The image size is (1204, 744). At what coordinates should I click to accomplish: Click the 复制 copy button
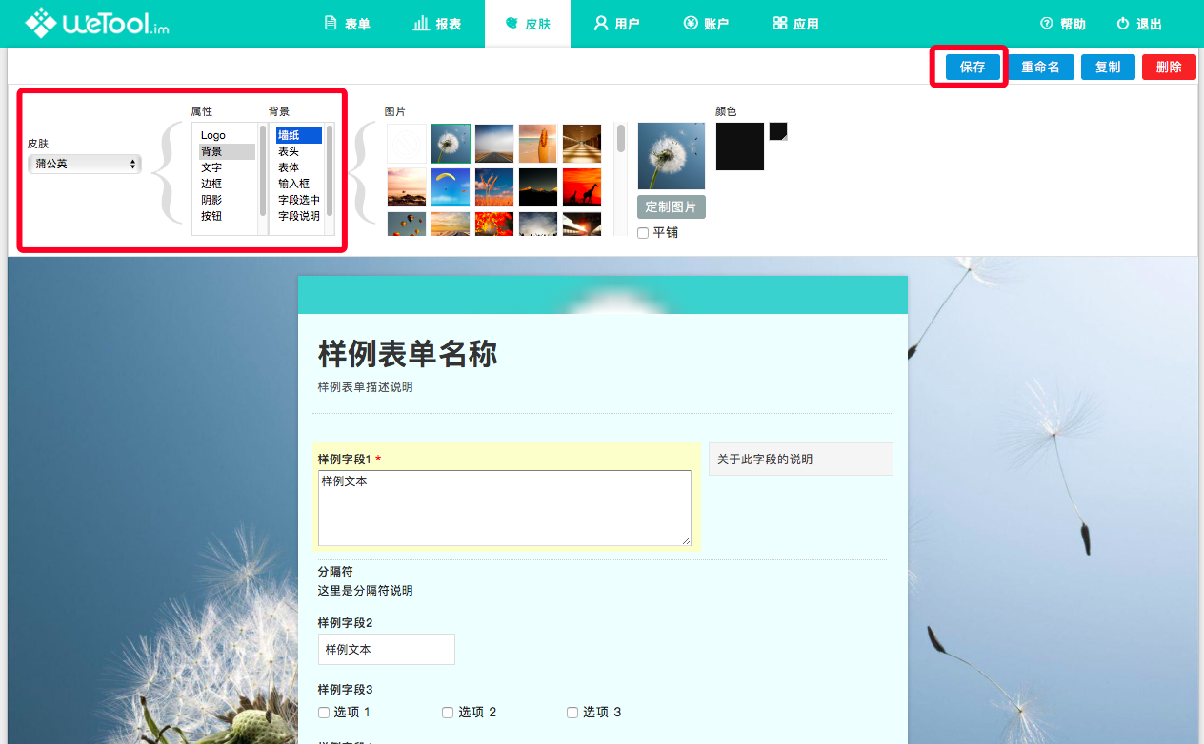click(x=1108, y=67)
